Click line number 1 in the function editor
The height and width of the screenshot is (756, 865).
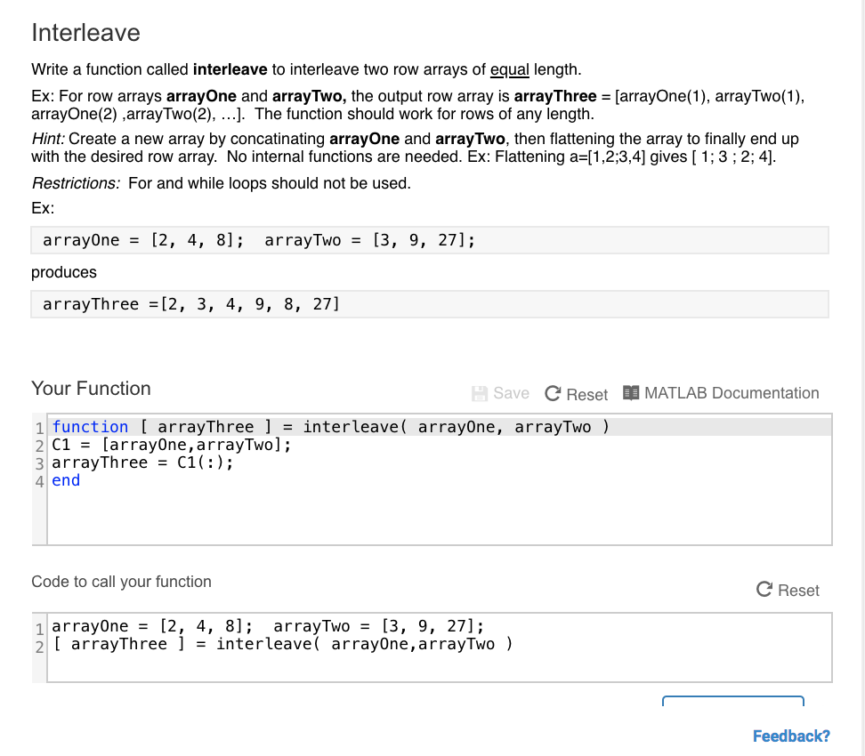(x=39, y=427)
